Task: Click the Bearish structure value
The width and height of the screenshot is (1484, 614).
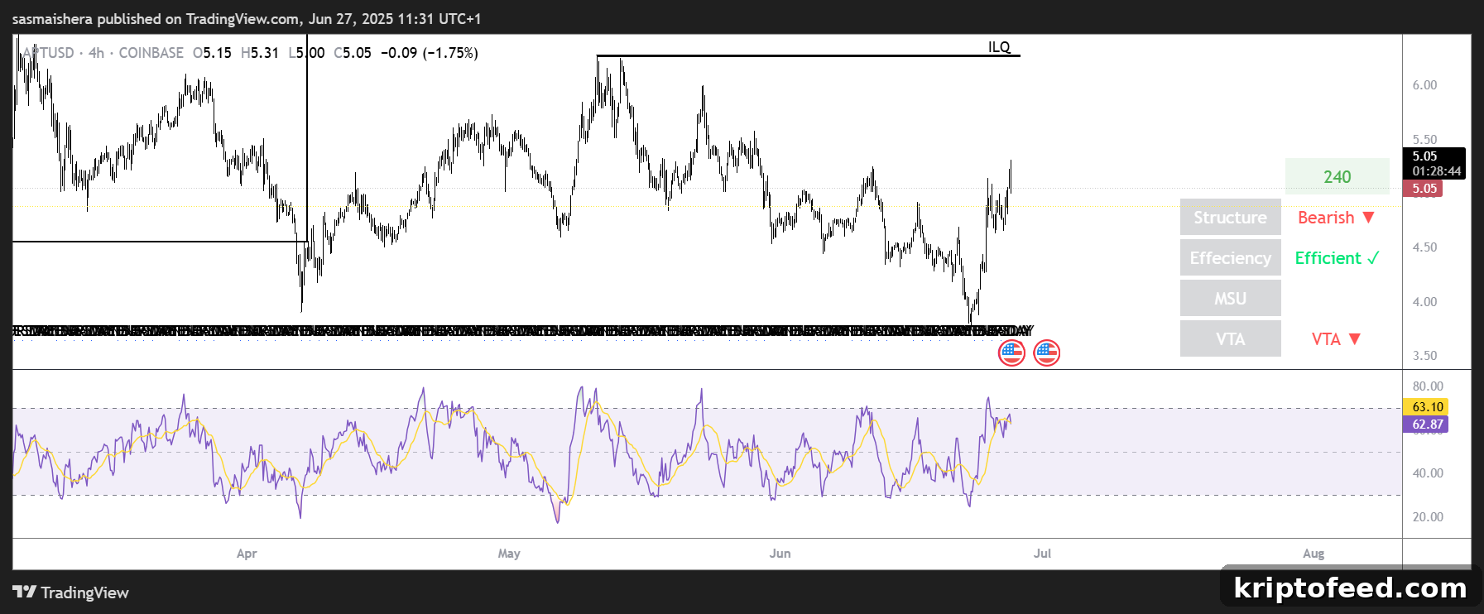Action: click(x=1336, y=217)
